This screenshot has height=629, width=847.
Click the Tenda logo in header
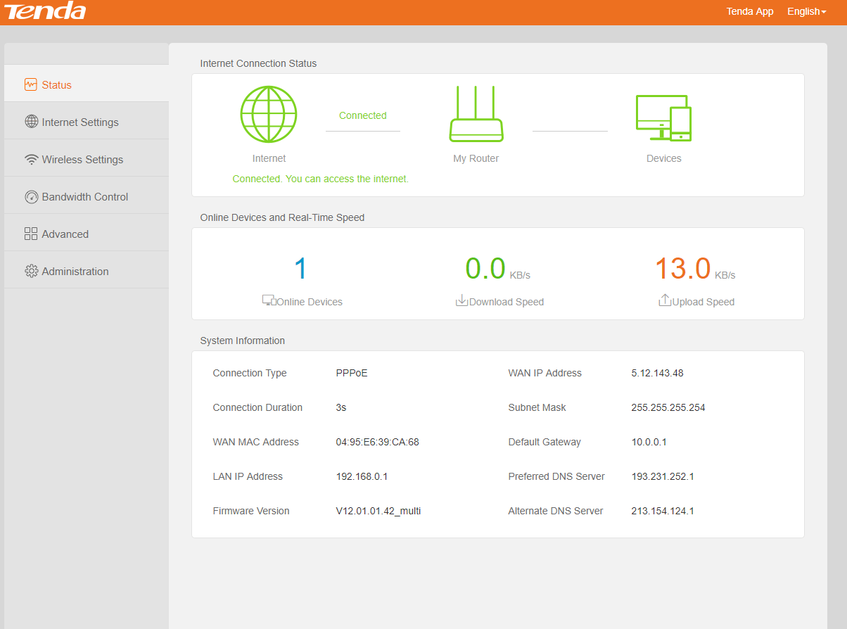click(45, 11)
